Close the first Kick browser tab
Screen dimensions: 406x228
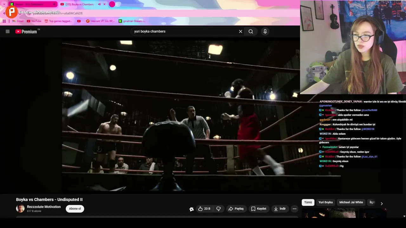(54, 4)
